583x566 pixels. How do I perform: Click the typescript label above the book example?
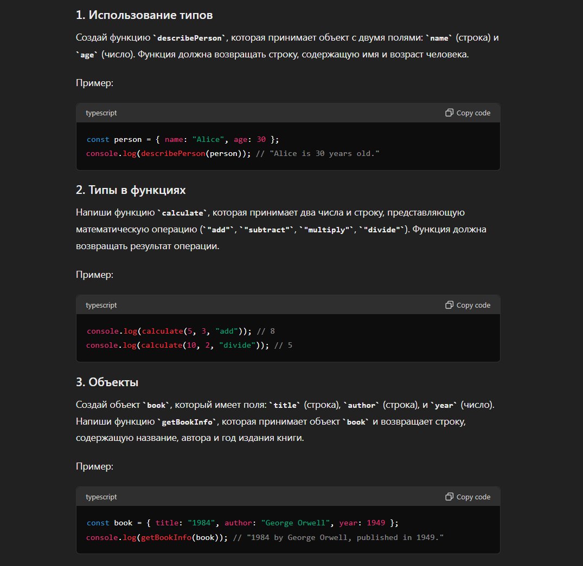(101, 497)
